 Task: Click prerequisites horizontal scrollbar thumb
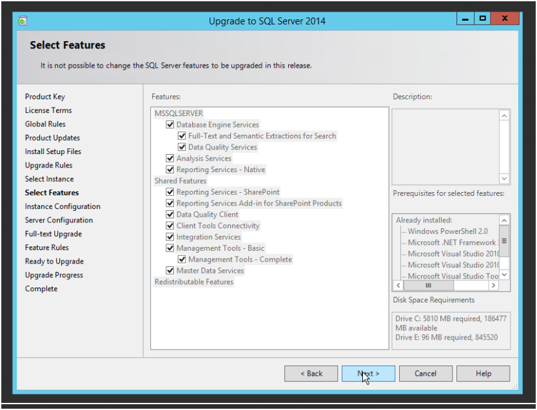tap(429, 285)
